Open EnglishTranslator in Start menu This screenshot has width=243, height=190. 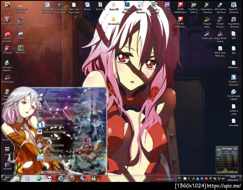(x=53, y=159)
